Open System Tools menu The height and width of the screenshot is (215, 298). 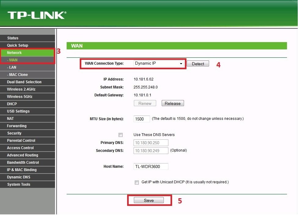19,185
